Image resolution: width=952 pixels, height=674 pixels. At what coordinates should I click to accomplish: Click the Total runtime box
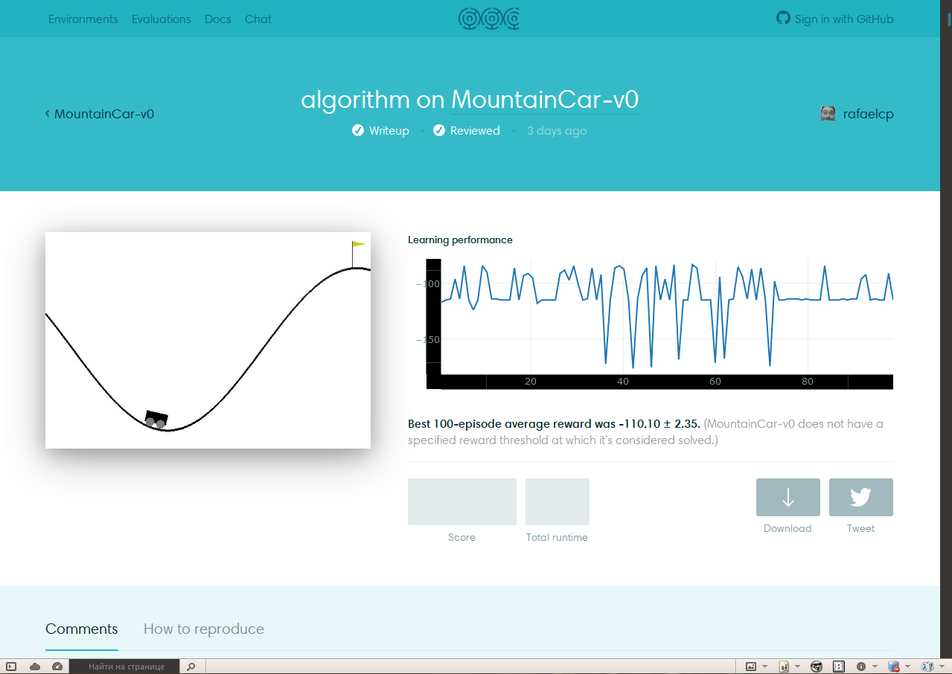(x=558, y=501)
